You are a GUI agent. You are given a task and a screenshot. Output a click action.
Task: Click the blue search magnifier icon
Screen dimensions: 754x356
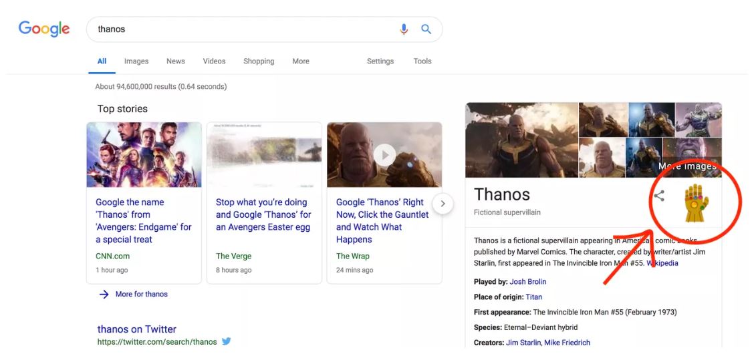(426, 29)
